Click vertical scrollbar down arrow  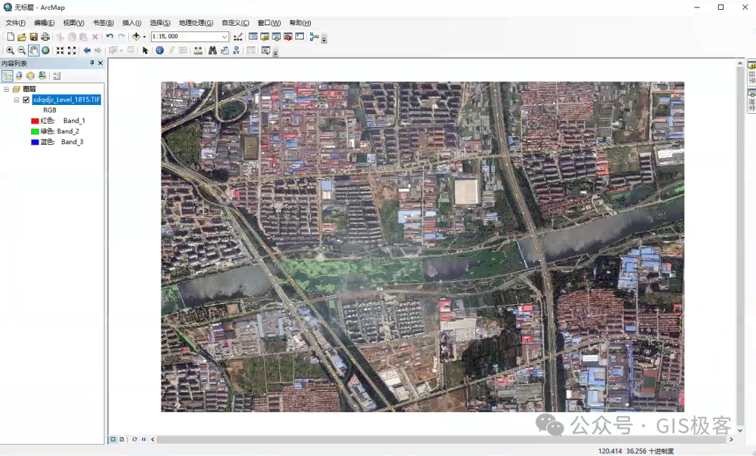click(x=741, y=431)
